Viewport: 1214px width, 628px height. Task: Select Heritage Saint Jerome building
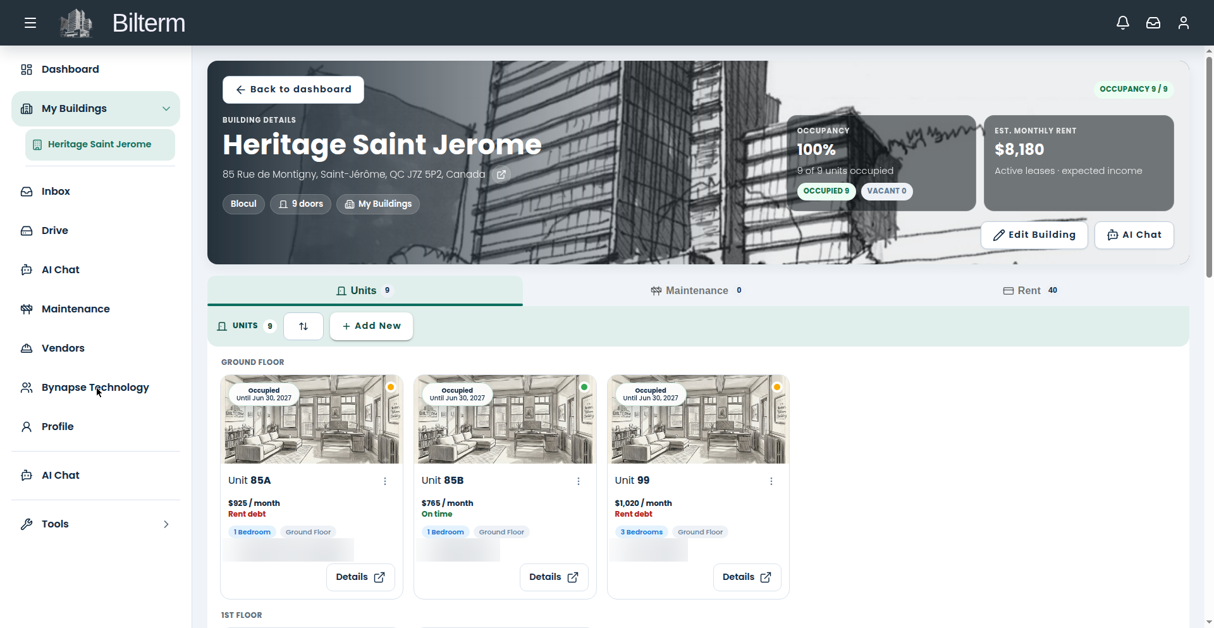click(100, 145)
